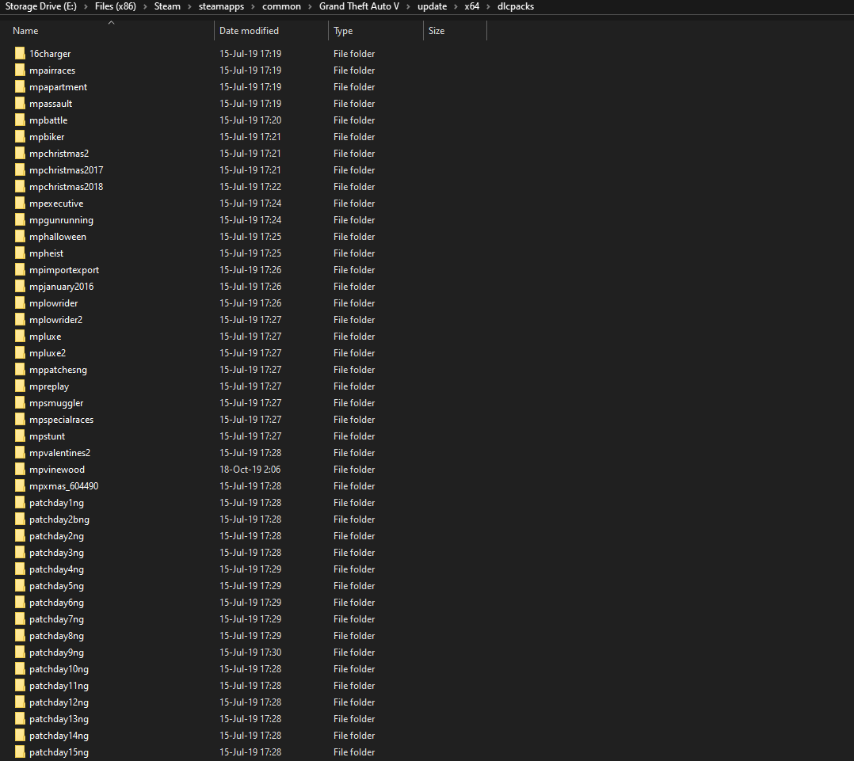The height and width of the screenshot is (761, 854).
Task: Select the mpluxe folder icon
Action: tap(20, 337)
